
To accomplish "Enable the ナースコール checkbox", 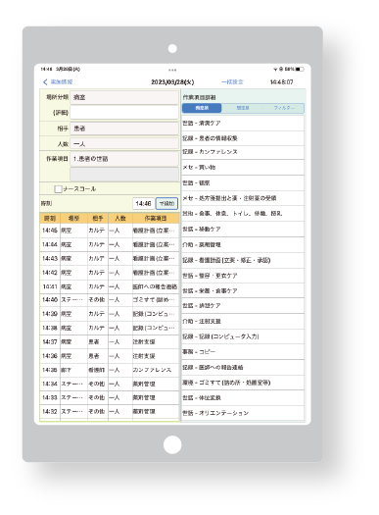I will coord(58,189).
